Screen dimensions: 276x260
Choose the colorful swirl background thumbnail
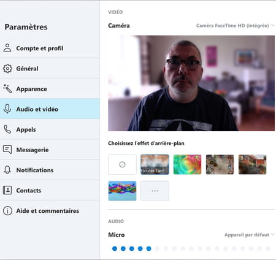pos(187,164)
